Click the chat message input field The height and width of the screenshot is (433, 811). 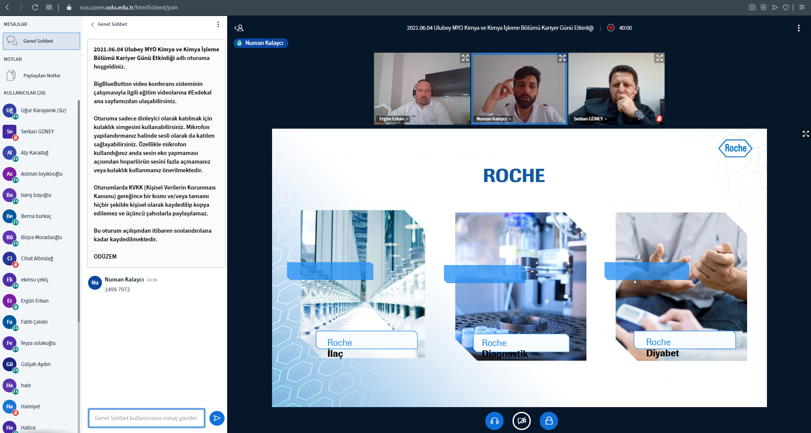[146, 418]
